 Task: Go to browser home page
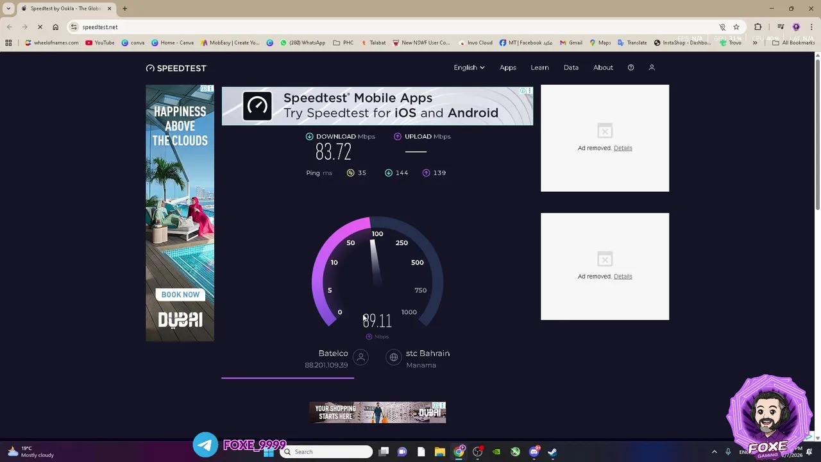tap(56, 27)
